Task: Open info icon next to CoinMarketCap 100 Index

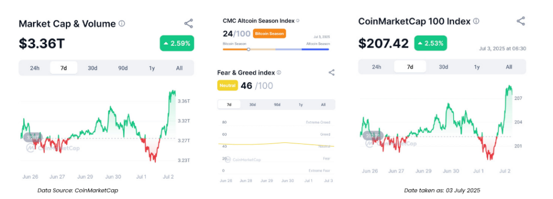Action: click(x=476, y=21)
